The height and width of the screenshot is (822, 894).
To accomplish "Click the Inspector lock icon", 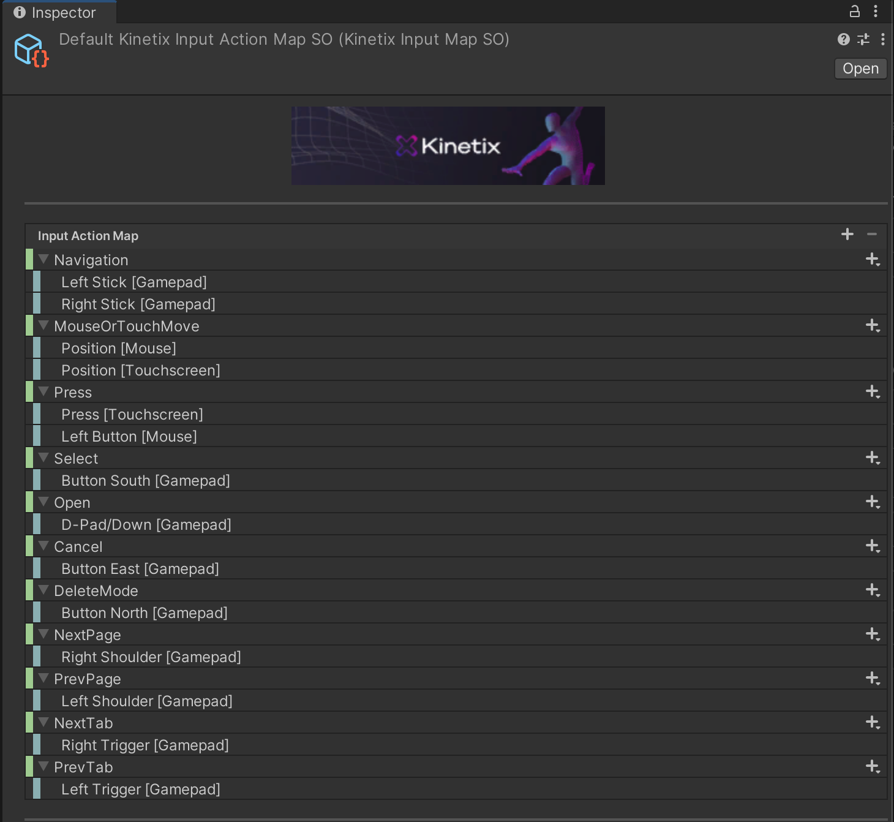I will point(854,11).
